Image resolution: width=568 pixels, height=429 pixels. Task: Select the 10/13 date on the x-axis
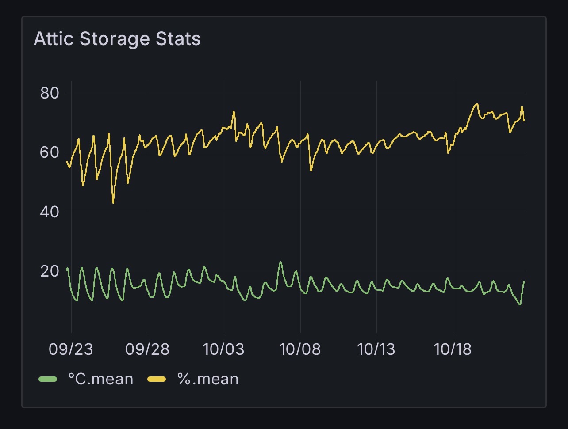point(376,349)
